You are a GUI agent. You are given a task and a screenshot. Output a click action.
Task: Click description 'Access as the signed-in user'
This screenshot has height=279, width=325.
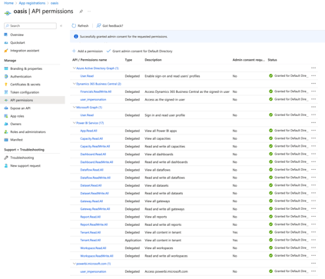164,99
